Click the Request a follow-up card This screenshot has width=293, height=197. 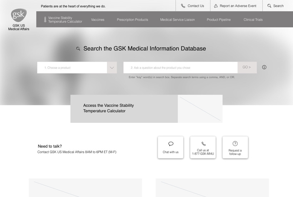coord(235,147)
